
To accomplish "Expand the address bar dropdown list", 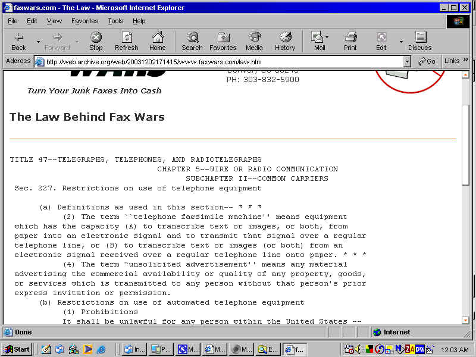I will click(408, 62).
